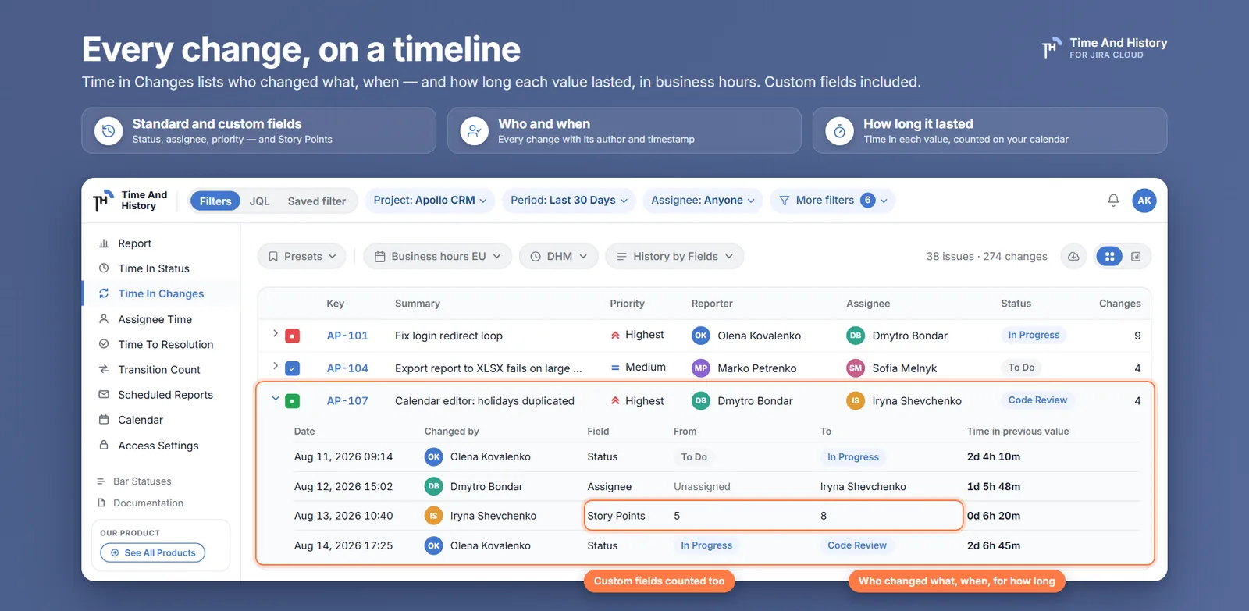Viewport: 1249px width, 611px height.
Task: Open Time In Changes in sidebar
Action: coord(161,293)
